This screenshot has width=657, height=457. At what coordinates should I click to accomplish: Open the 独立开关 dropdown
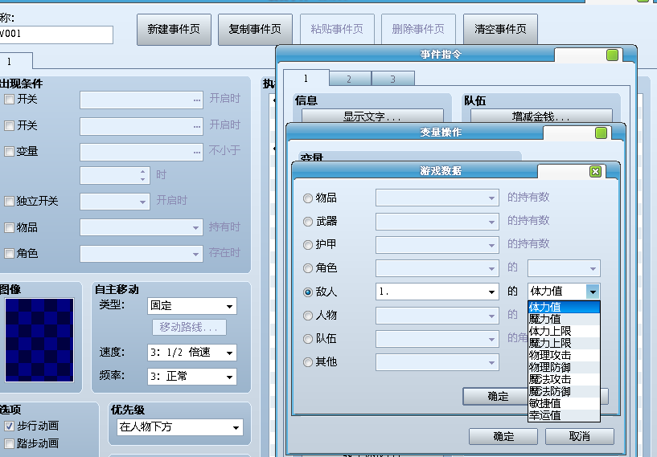[115, 202]
